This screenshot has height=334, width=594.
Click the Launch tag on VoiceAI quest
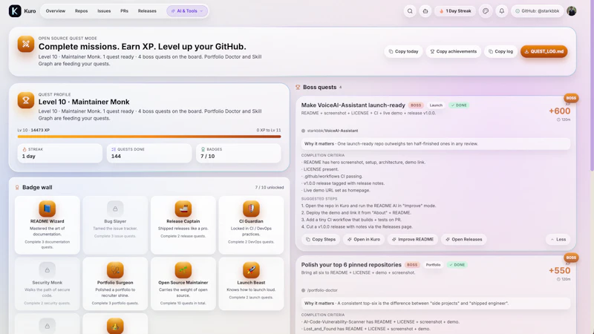(x=436, y=105)
